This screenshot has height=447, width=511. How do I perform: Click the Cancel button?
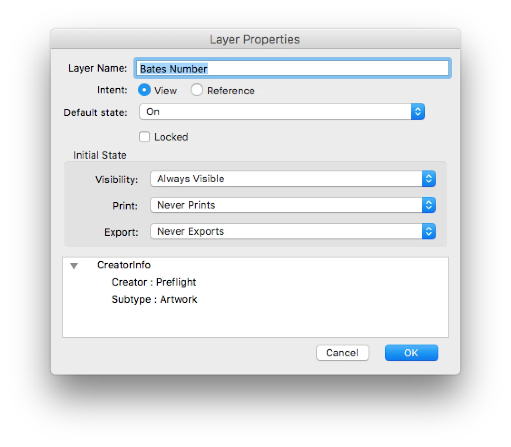point(342,353)
